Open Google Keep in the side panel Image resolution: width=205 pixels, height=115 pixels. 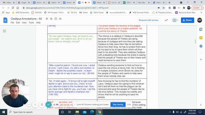201,38
